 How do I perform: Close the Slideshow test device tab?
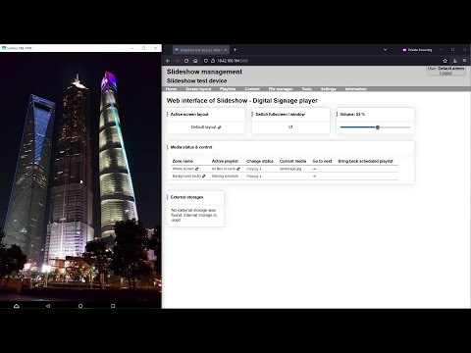pyautogui.click(x=226, y=50)
